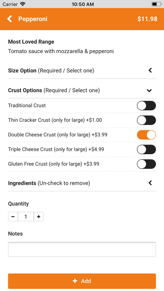Tap the plus icon to increase quantity
164x291 pixels.
pyautogui.click(x=38, y=217)
